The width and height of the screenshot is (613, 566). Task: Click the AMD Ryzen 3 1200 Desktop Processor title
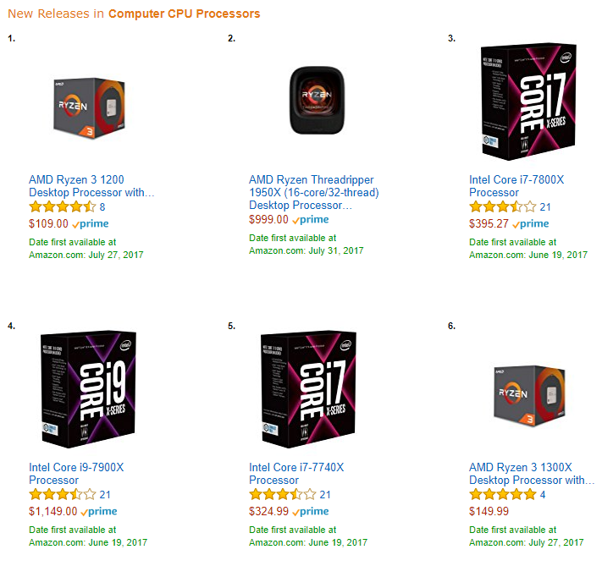coord(91,186)
